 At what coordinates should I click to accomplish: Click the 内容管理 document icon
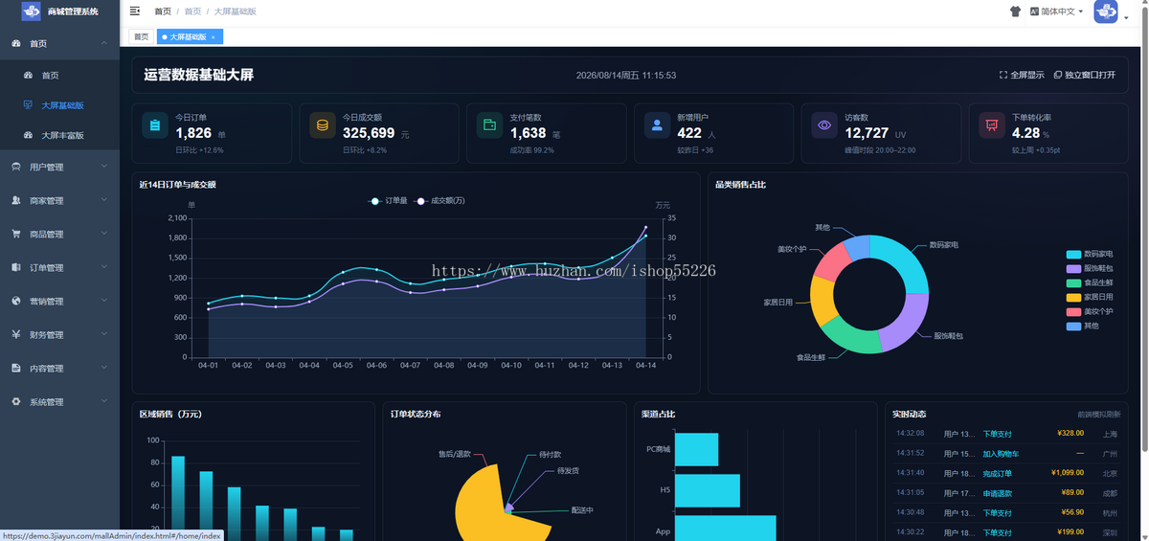pyautogui.click(x=16, y=368)
